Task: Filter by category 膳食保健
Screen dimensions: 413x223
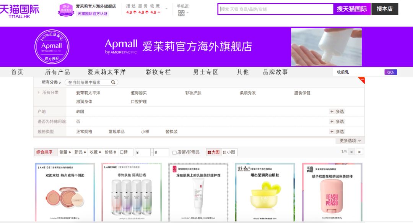Action: click(x=302, y=93)
